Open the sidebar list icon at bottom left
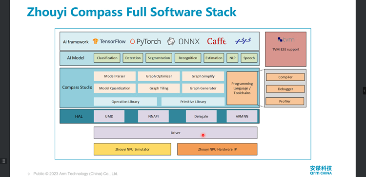The image size is (366, 177). pyautogui.click(x=3, y=161)
